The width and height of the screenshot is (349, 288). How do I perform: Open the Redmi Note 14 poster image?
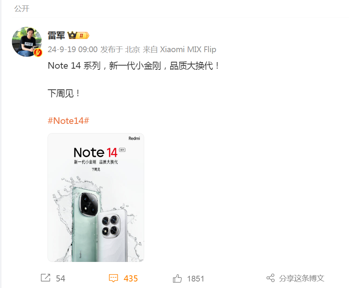[x=96, y=197]
